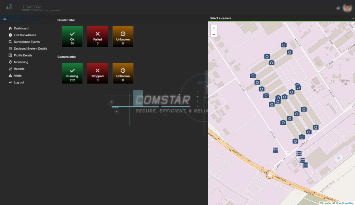This screenshot has height=205, width=355.
Task: Open the user profile avatar
Action: 347,8
